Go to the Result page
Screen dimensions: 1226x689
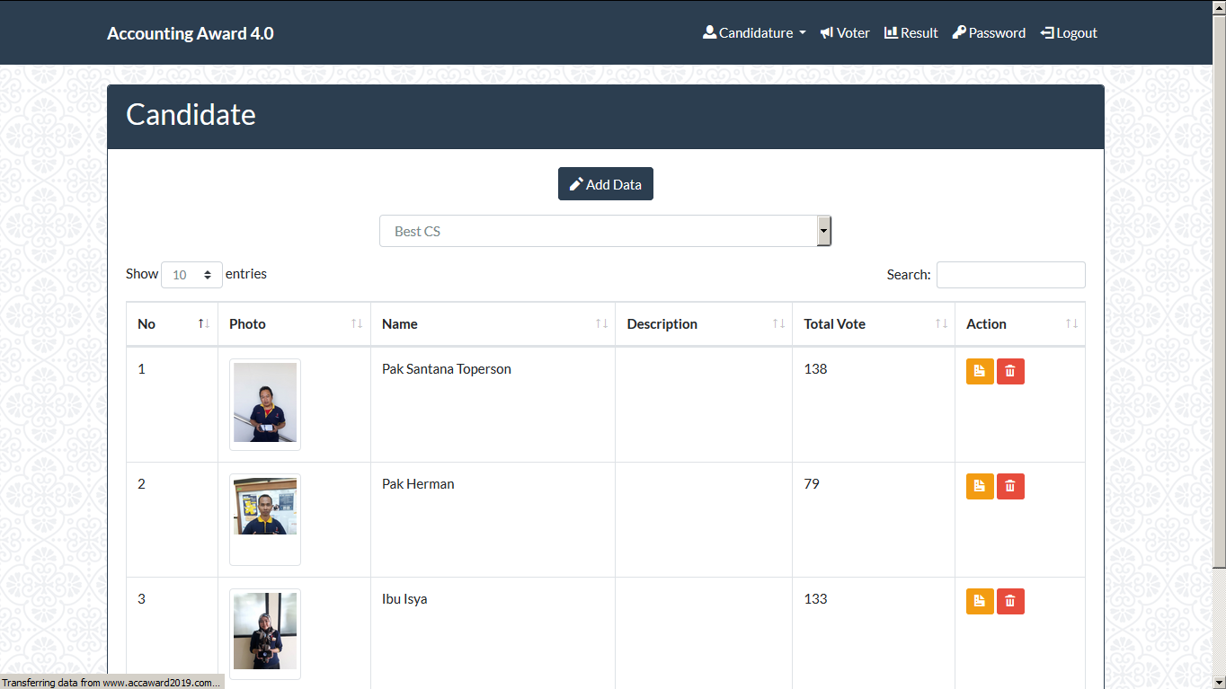pyautogui.click(x=911, y=33)
